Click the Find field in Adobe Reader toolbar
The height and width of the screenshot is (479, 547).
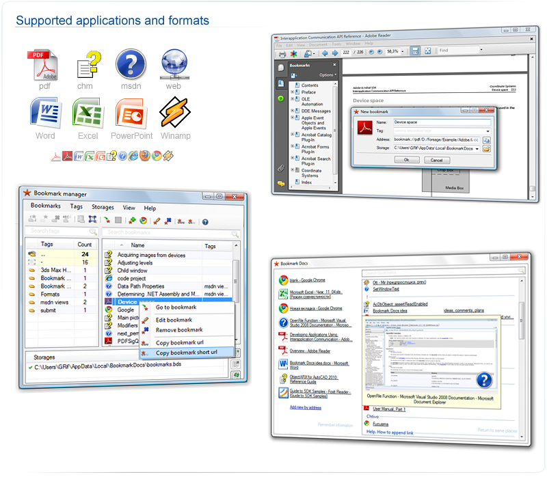tap(458, 50)
